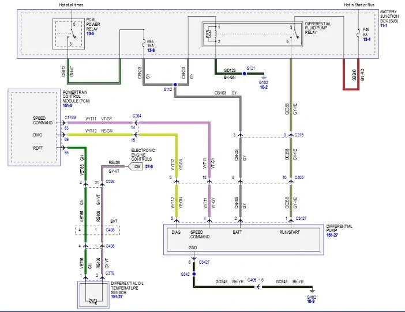Click the 'C405 - 6' inline connector label

click(x=256, y=280)
